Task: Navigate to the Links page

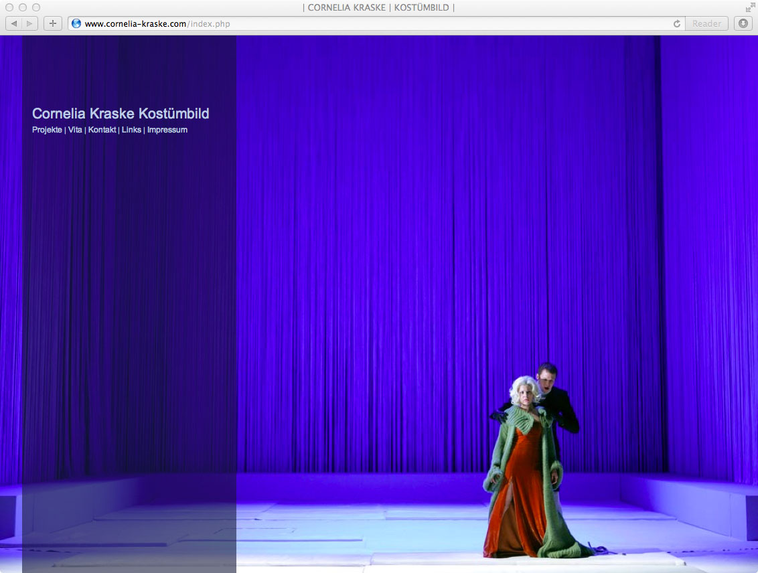Action: click(131, 129)
